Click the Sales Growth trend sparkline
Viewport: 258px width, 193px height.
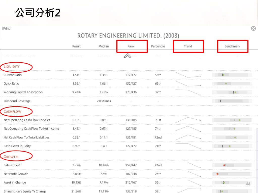point(194,165)
